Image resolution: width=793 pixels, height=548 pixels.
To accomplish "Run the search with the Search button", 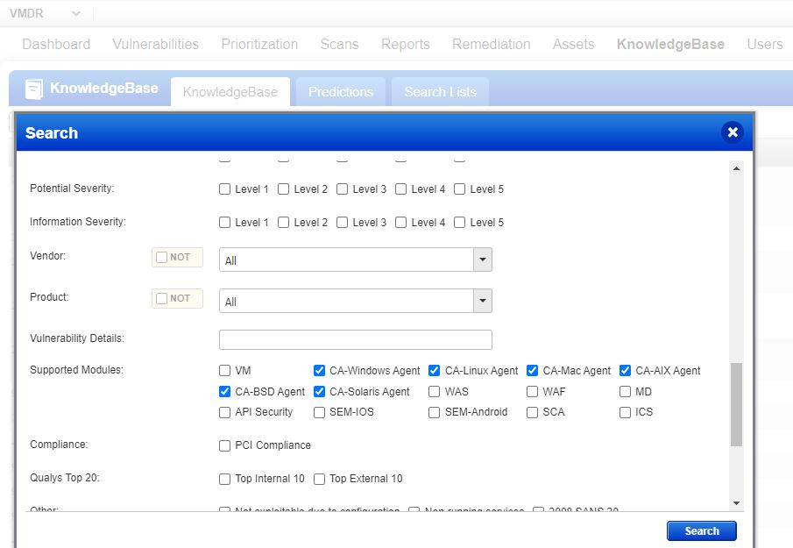I will click(x=701, y=530).
